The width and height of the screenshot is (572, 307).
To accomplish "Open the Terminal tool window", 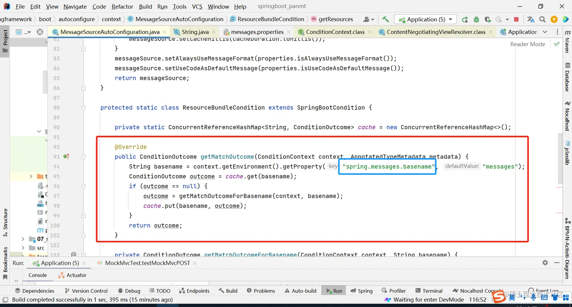I will (429, 291).
